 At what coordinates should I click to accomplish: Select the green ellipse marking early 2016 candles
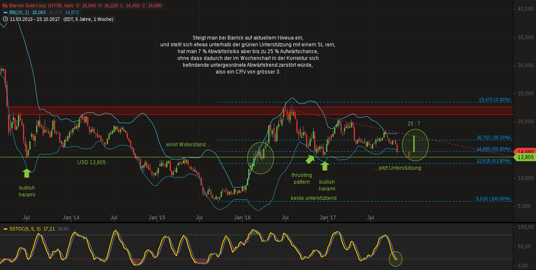261,158
